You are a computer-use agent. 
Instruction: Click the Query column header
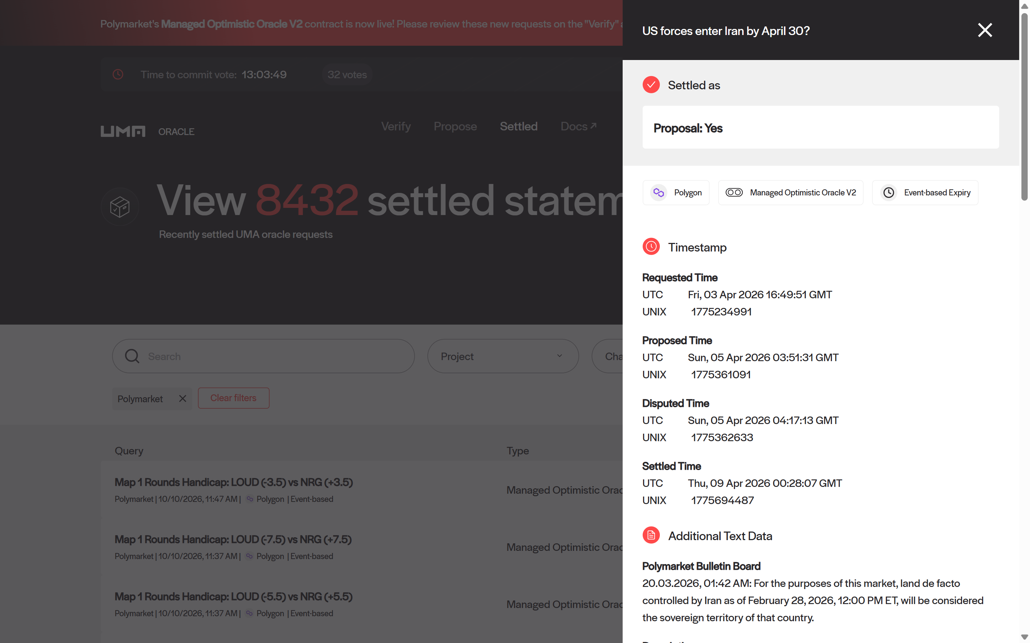(x=128, y=450)
